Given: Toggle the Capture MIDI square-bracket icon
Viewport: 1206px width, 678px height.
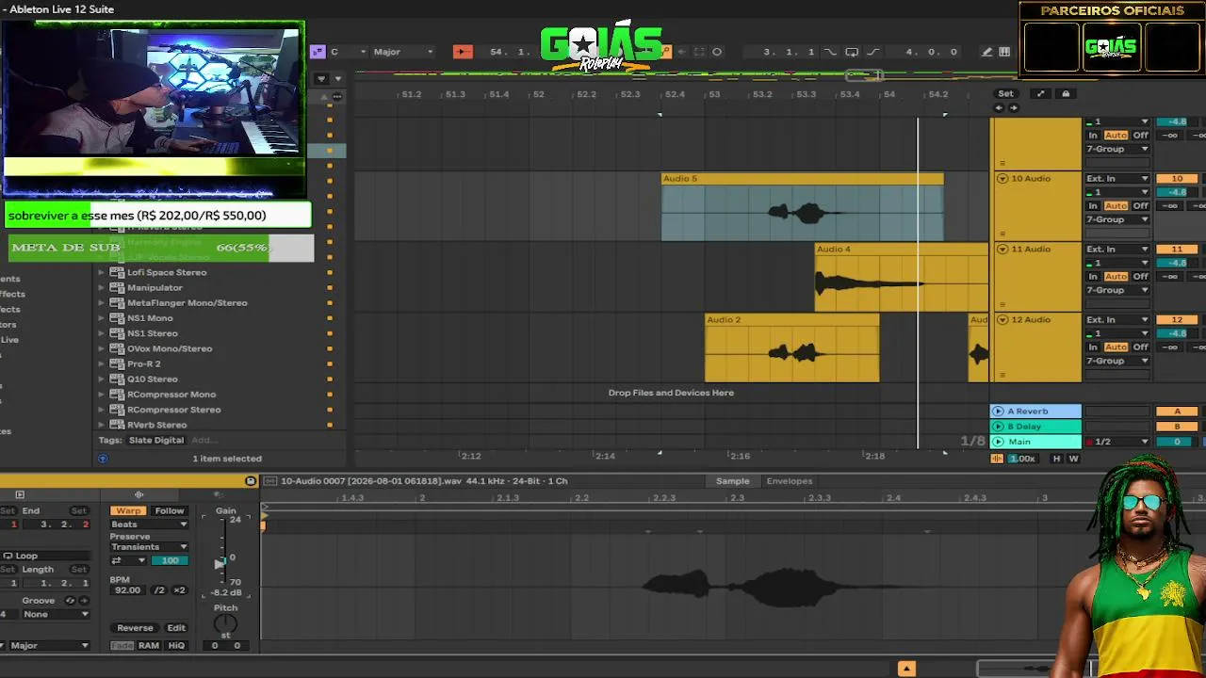Looking at the screenshot, I should tap(699, 52).
